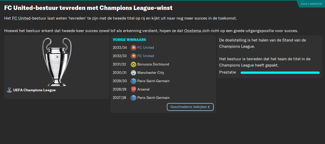Click the Paris Saint-Germain badge for 2029/30

coord(133,81)
